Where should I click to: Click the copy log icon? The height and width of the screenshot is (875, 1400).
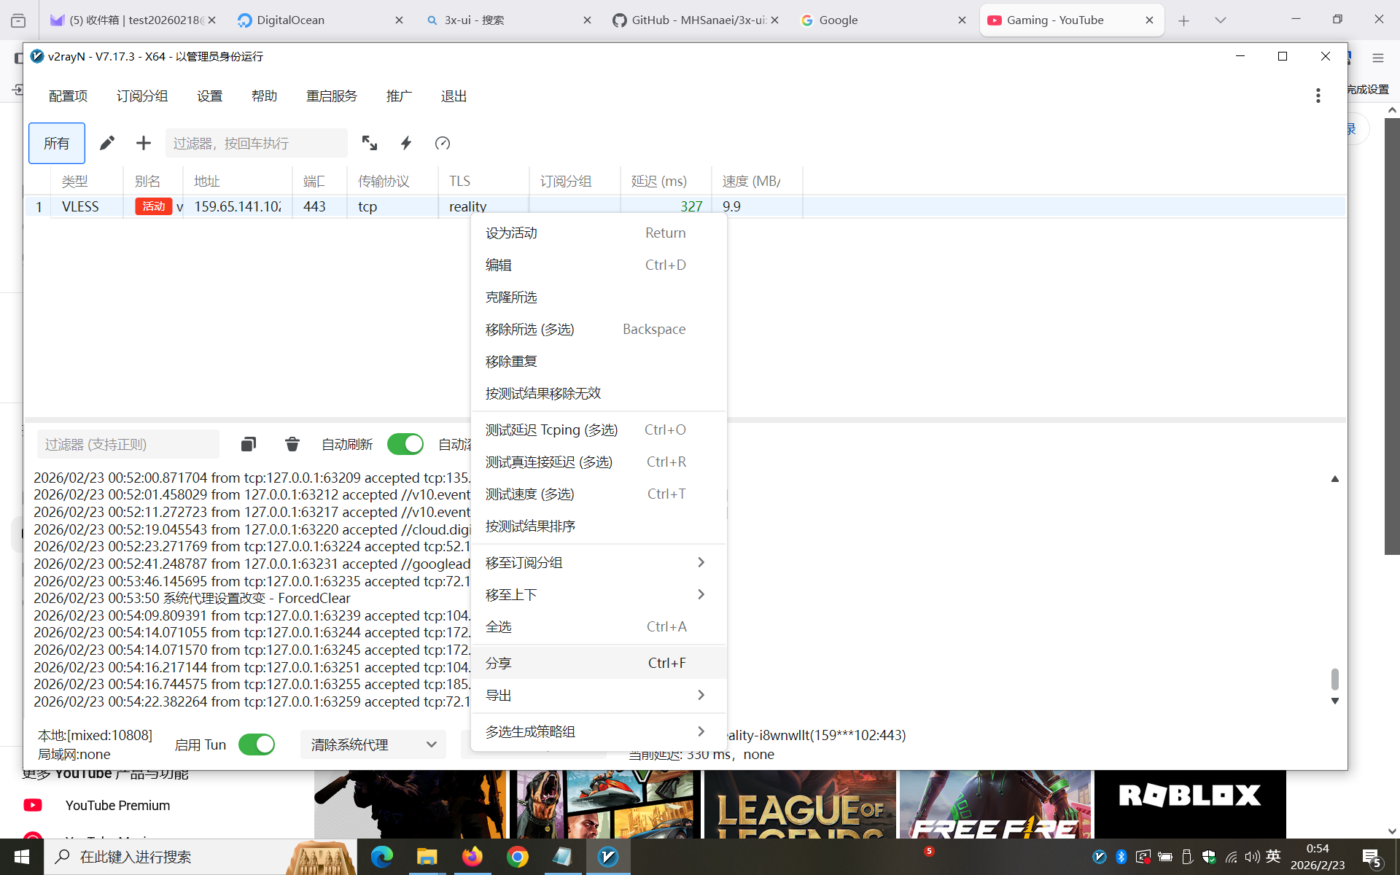pyautogui.click(x=249, y=444)
